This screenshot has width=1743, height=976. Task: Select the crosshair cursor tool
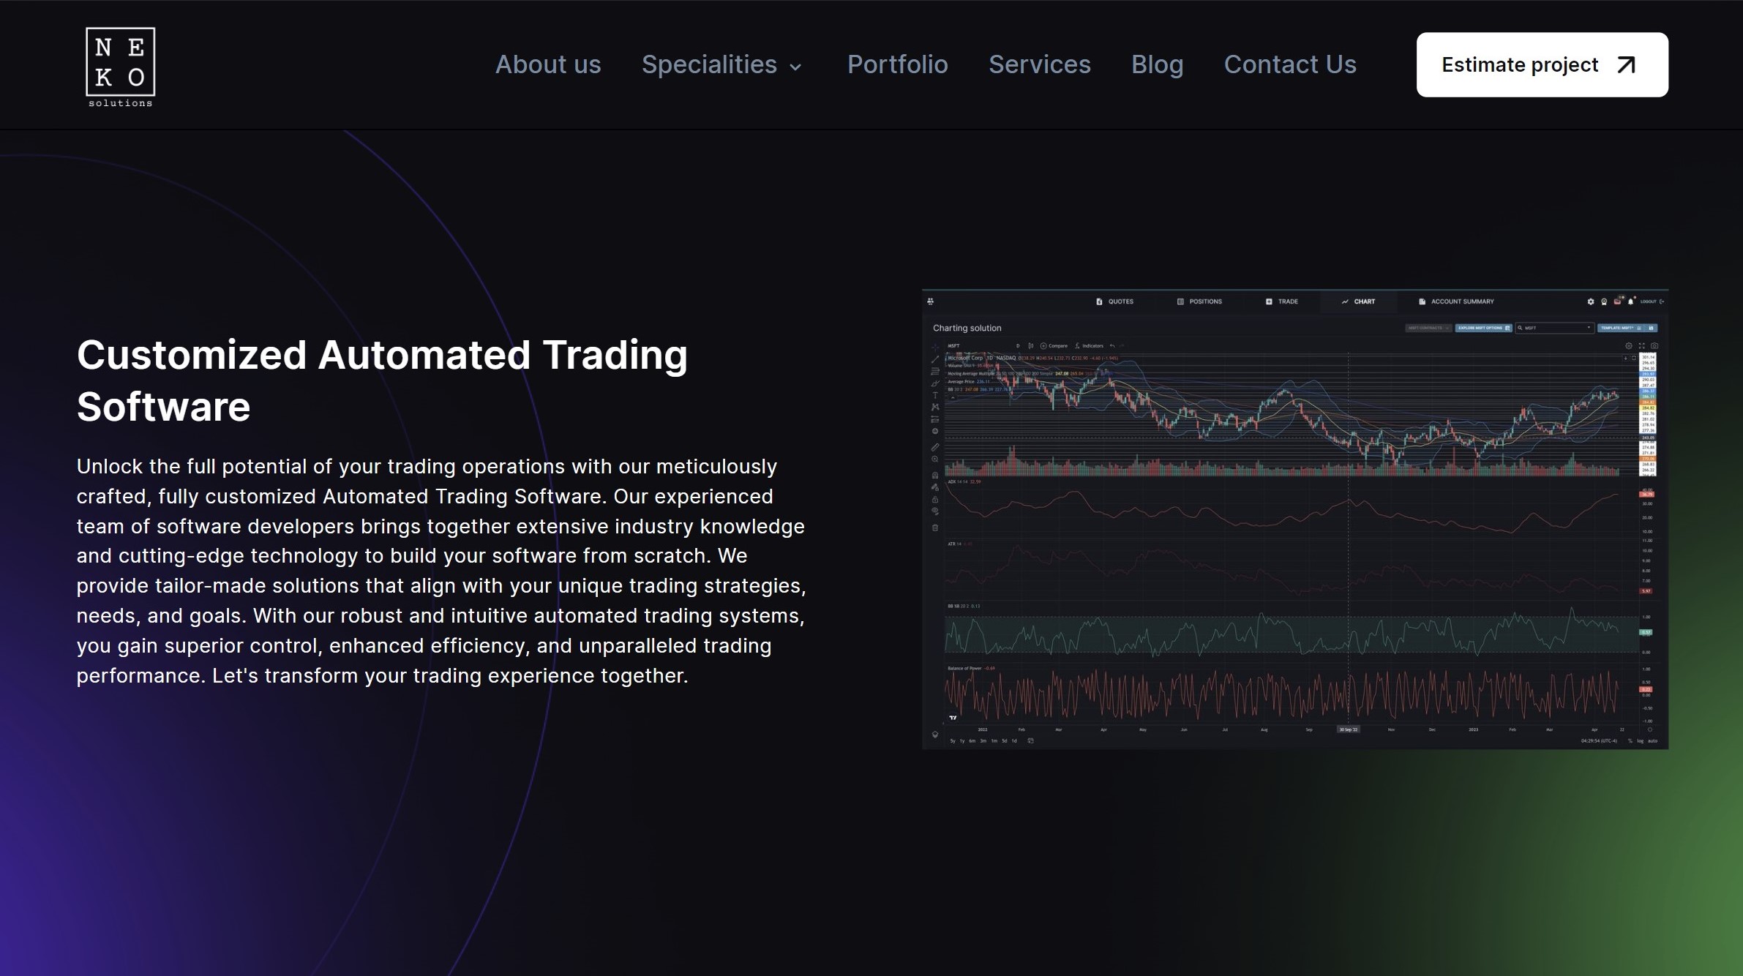click(935, 348)
